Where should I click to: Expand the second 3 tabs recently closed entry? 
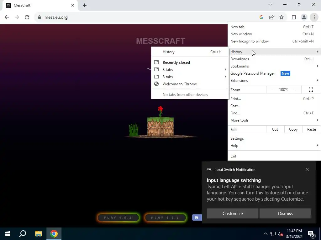(190, 77)
